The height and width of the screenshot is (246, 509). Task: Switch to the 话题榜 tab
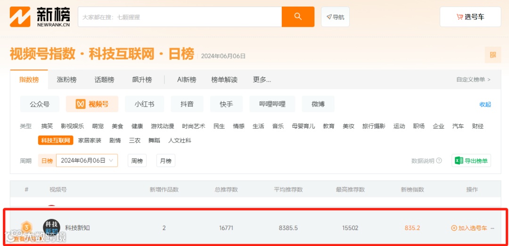[104, 80]
